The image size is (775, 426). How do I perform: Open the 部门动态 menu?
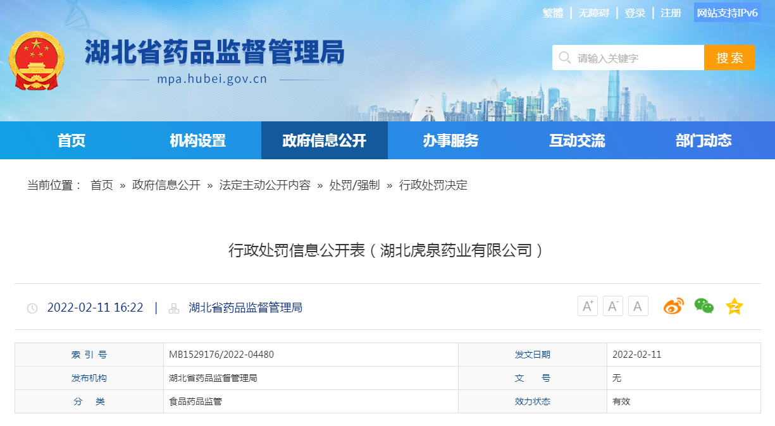703,140
